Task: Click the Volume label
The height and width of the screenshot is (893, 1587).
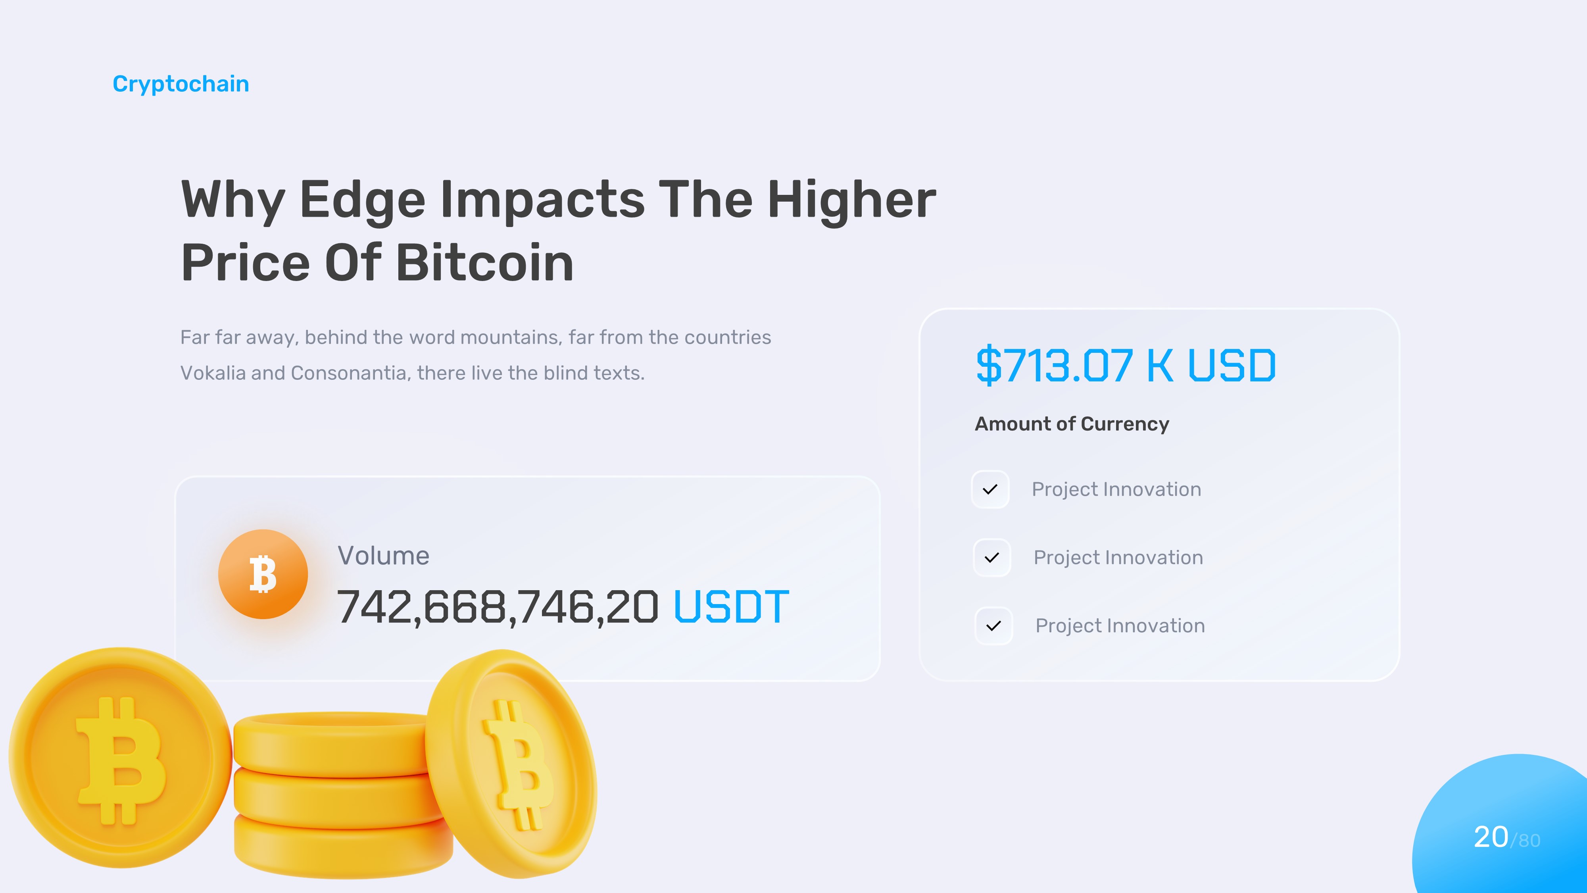Action: (383, 555)
